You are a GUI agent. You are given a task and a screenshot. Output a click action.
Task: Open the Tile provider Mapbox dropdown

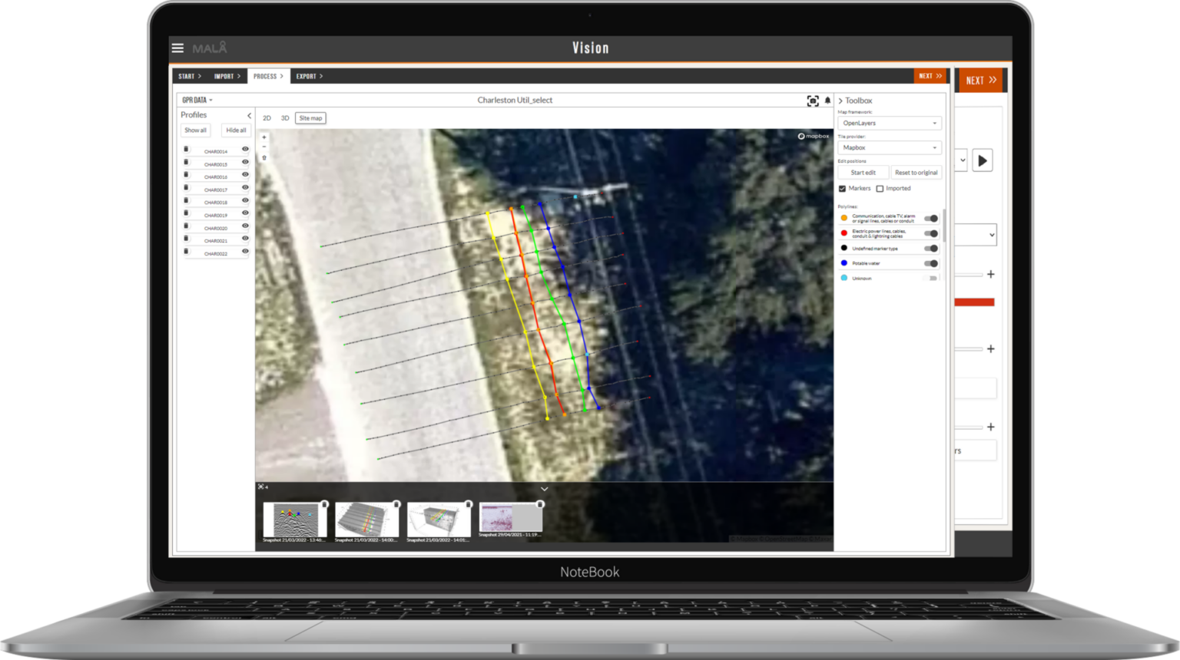pos(889,147)
